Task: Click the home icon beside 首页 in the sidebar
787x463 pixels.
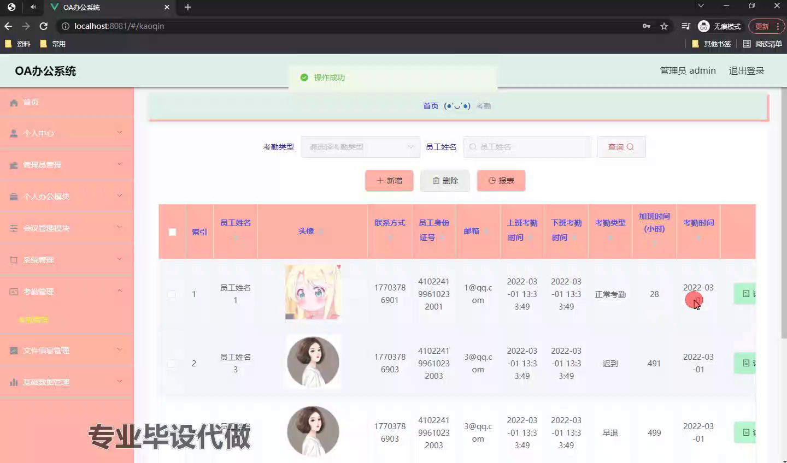Action: (x=14, y=102)
